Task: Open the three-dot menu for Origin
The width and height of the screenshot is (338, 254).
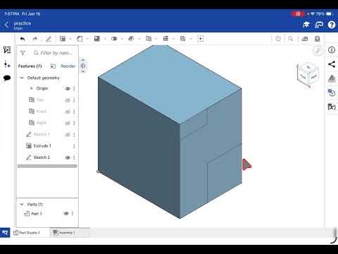Action: (x=74, y=89)
